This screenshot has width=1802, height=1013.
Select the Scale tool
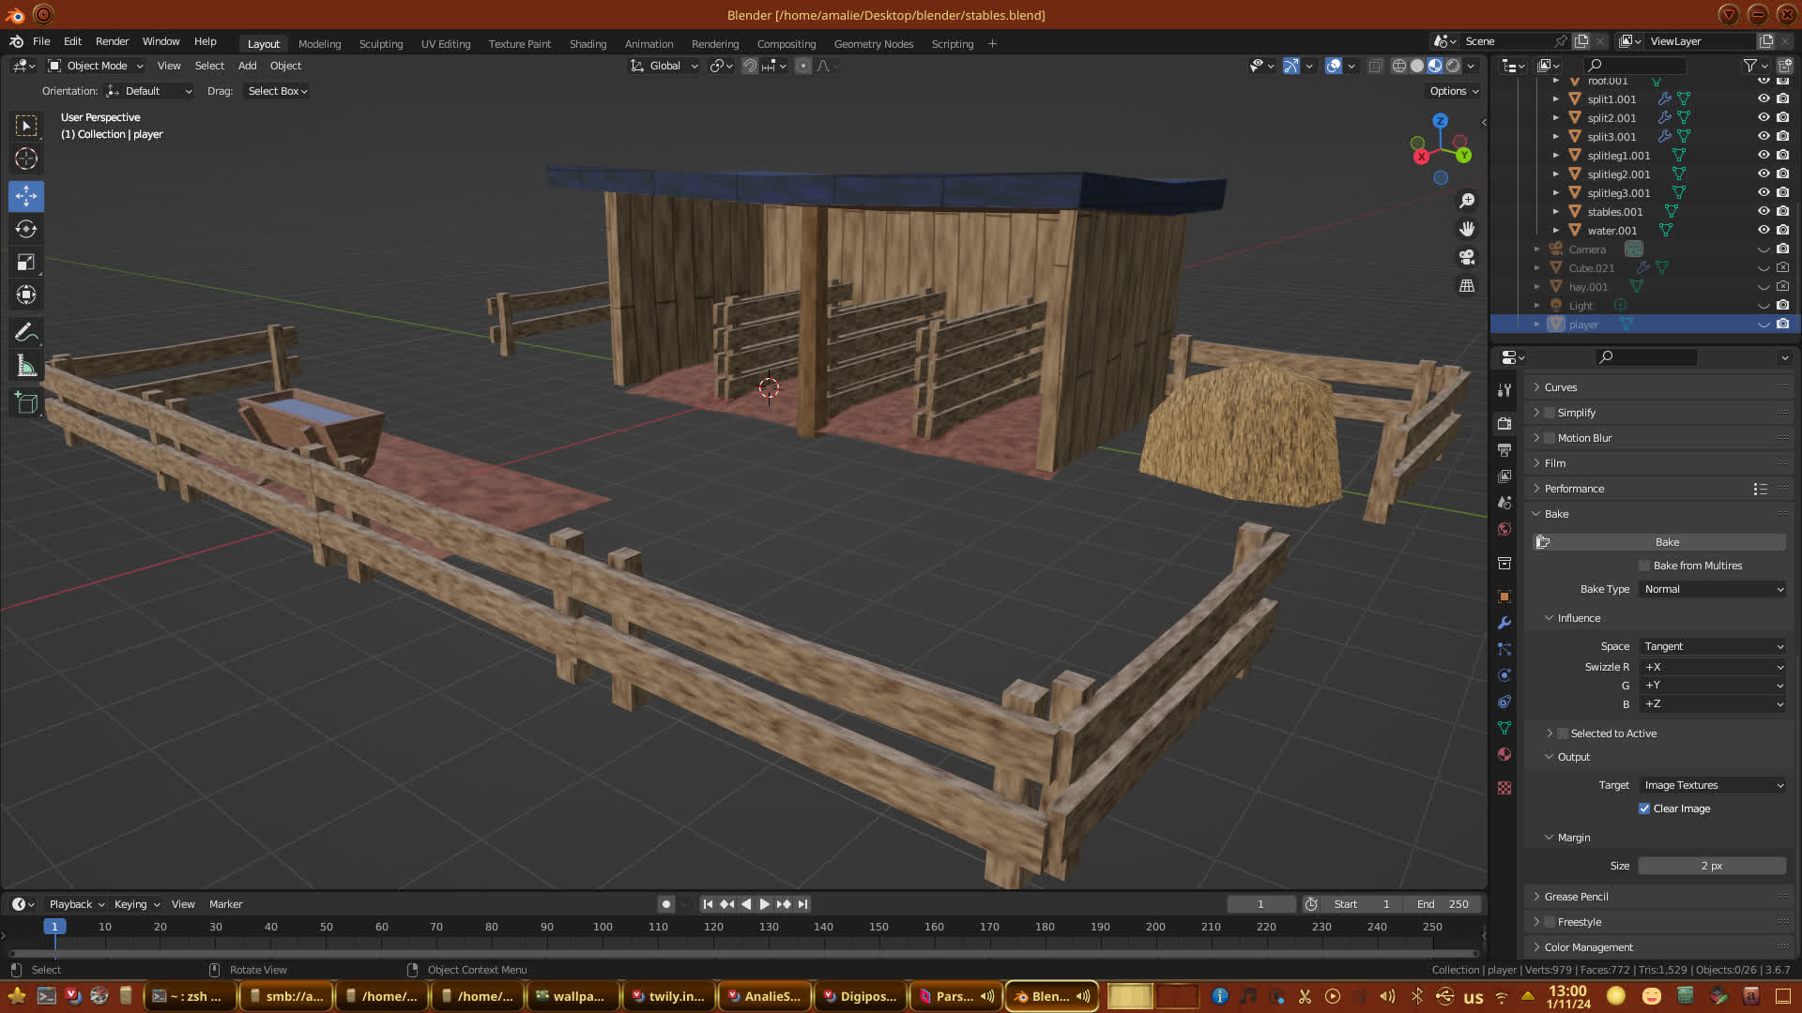26,263
